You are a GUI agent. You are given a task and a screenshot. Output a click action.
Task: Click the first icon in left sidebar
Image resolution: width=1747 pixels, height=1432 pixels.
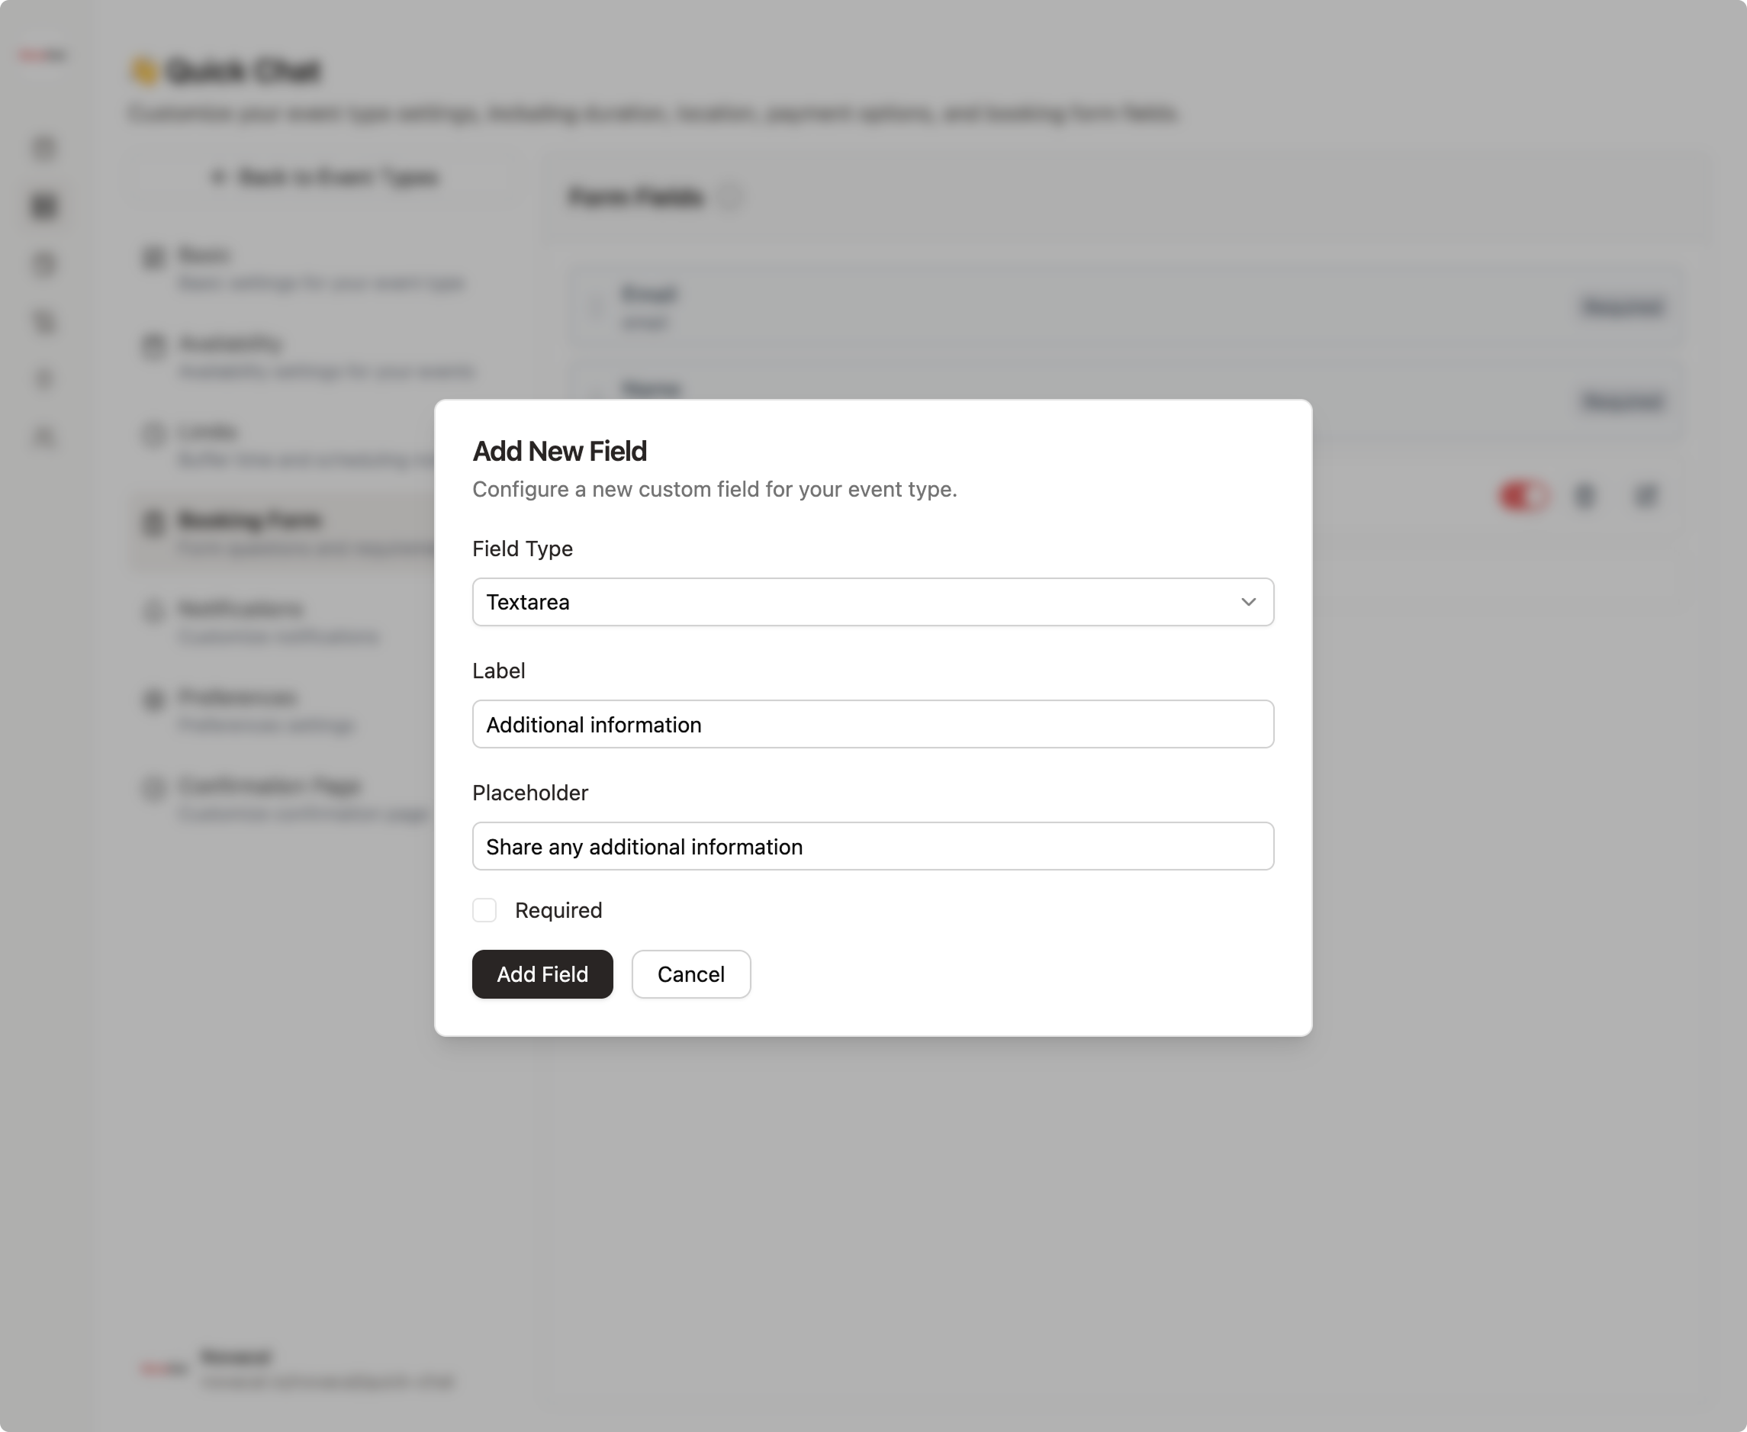(44, 148)
